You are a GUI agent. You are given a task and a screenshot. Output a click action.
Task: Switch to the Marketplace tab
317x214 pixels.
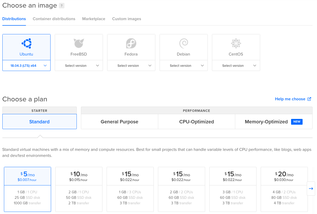tap(94, 19)
